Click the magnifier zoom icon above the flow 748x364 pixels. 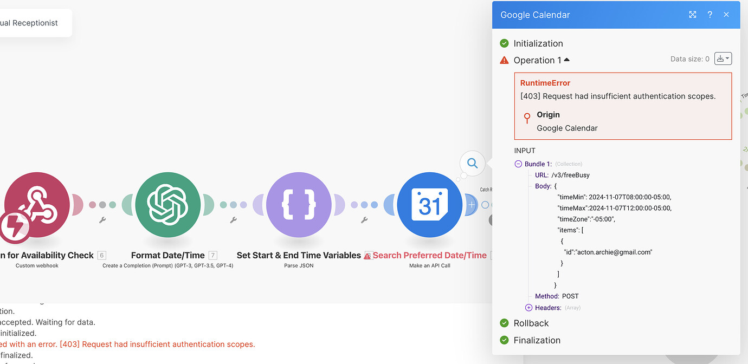pyautogui.click(x=472, y=164)
